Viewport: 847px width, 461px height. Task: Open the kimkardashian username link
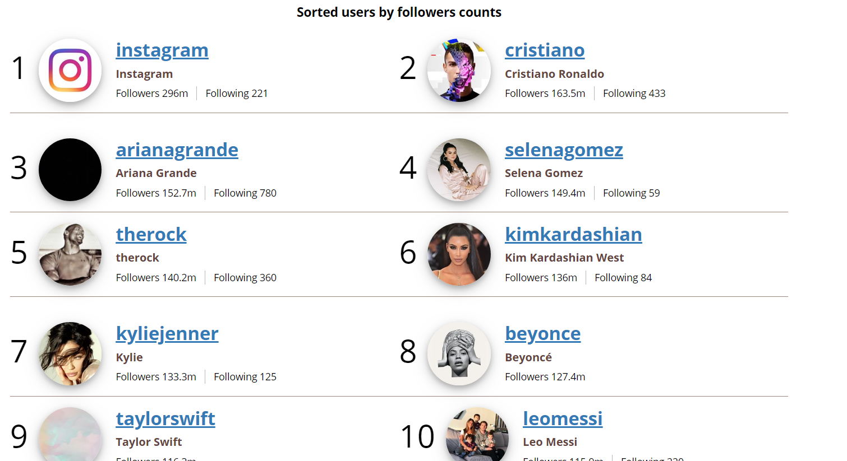[573, 235]
